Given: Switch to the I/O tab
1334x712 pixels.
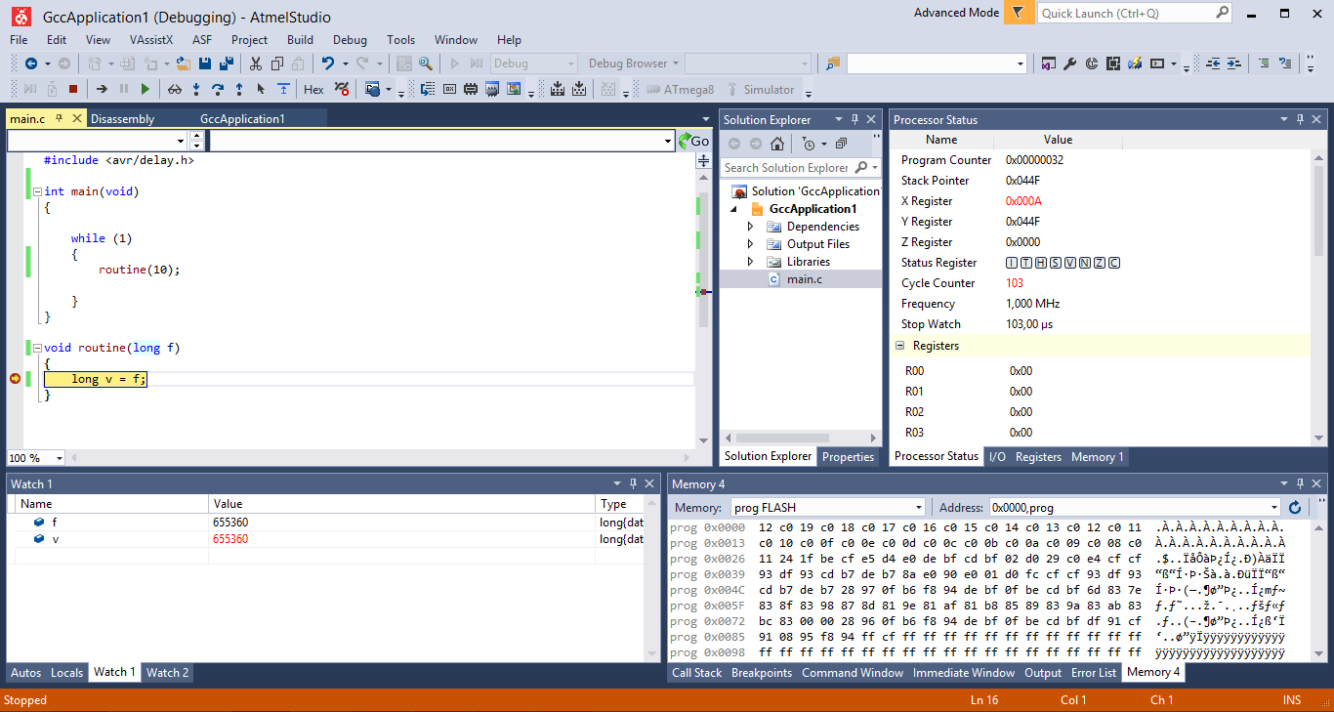Looking at the screenshot, I should pos(997,457).
